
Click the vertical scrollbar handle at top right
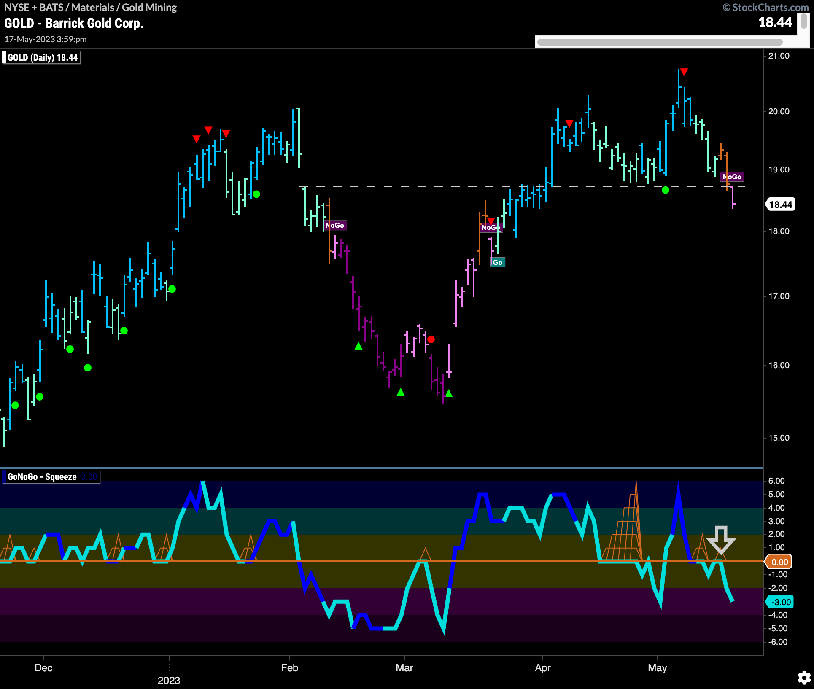[x=804, y=21]
